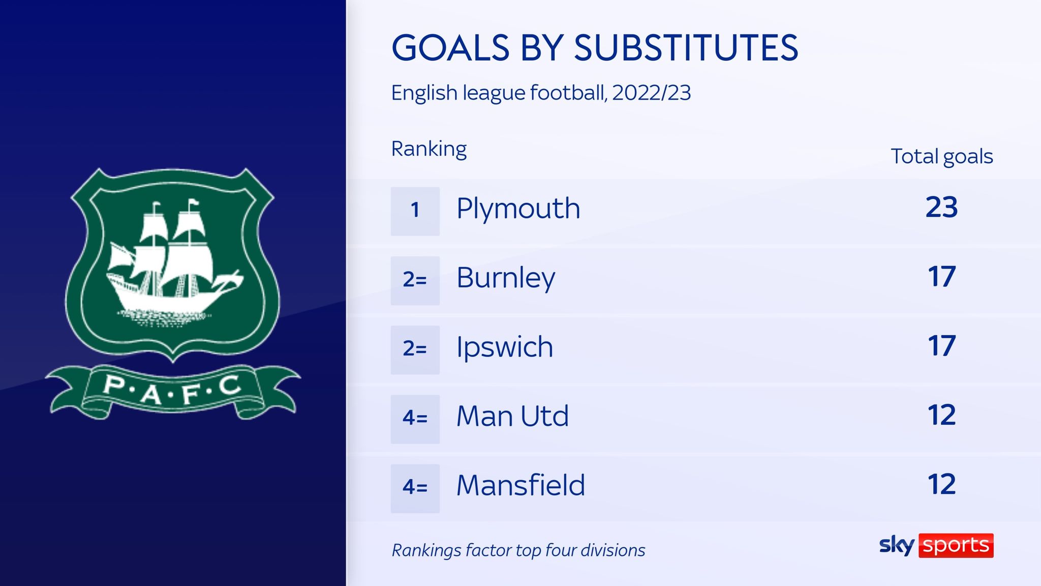
Task: Click the P.A.F.C ribbon banner
Action: pos(173,392)
